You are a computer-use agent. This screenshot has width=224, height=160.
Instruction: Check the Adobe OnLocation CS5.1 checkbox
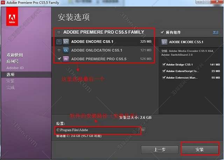tap(59, 50)
